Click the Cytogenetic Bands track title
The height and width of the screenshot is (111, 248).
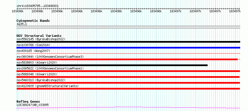pos(33,21)
